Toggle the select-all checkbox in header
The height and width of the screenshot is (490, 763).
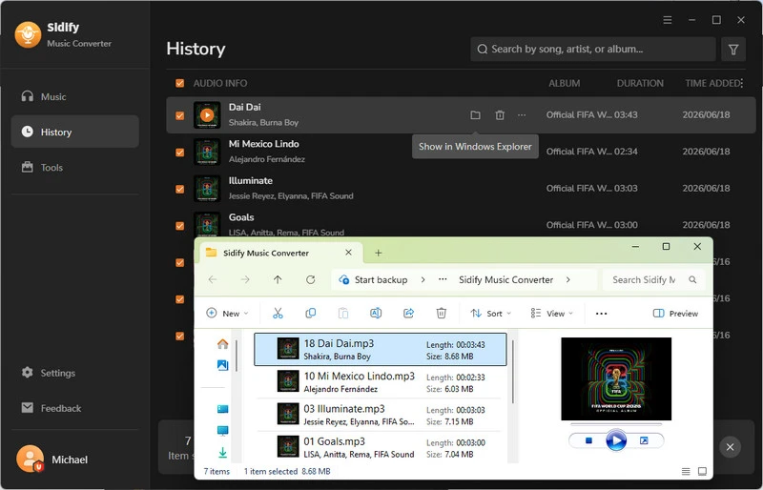(x=179, y=83)
